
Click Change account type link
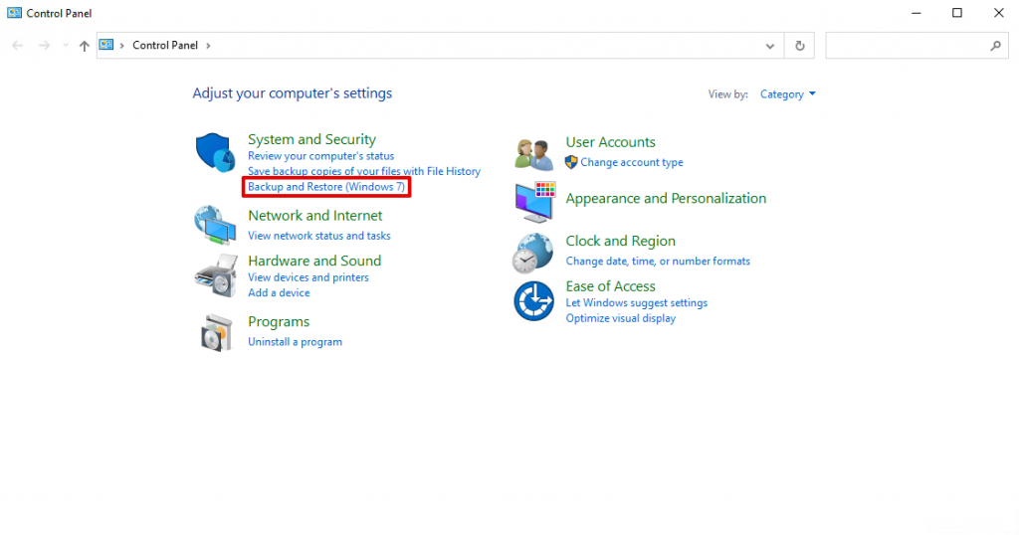(632, 163)
